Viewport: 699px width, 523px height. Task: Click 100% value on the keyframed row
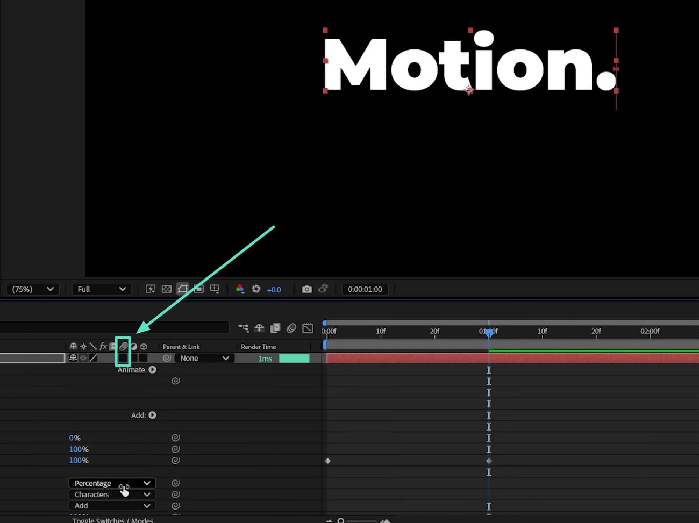(x=79, y=461)
